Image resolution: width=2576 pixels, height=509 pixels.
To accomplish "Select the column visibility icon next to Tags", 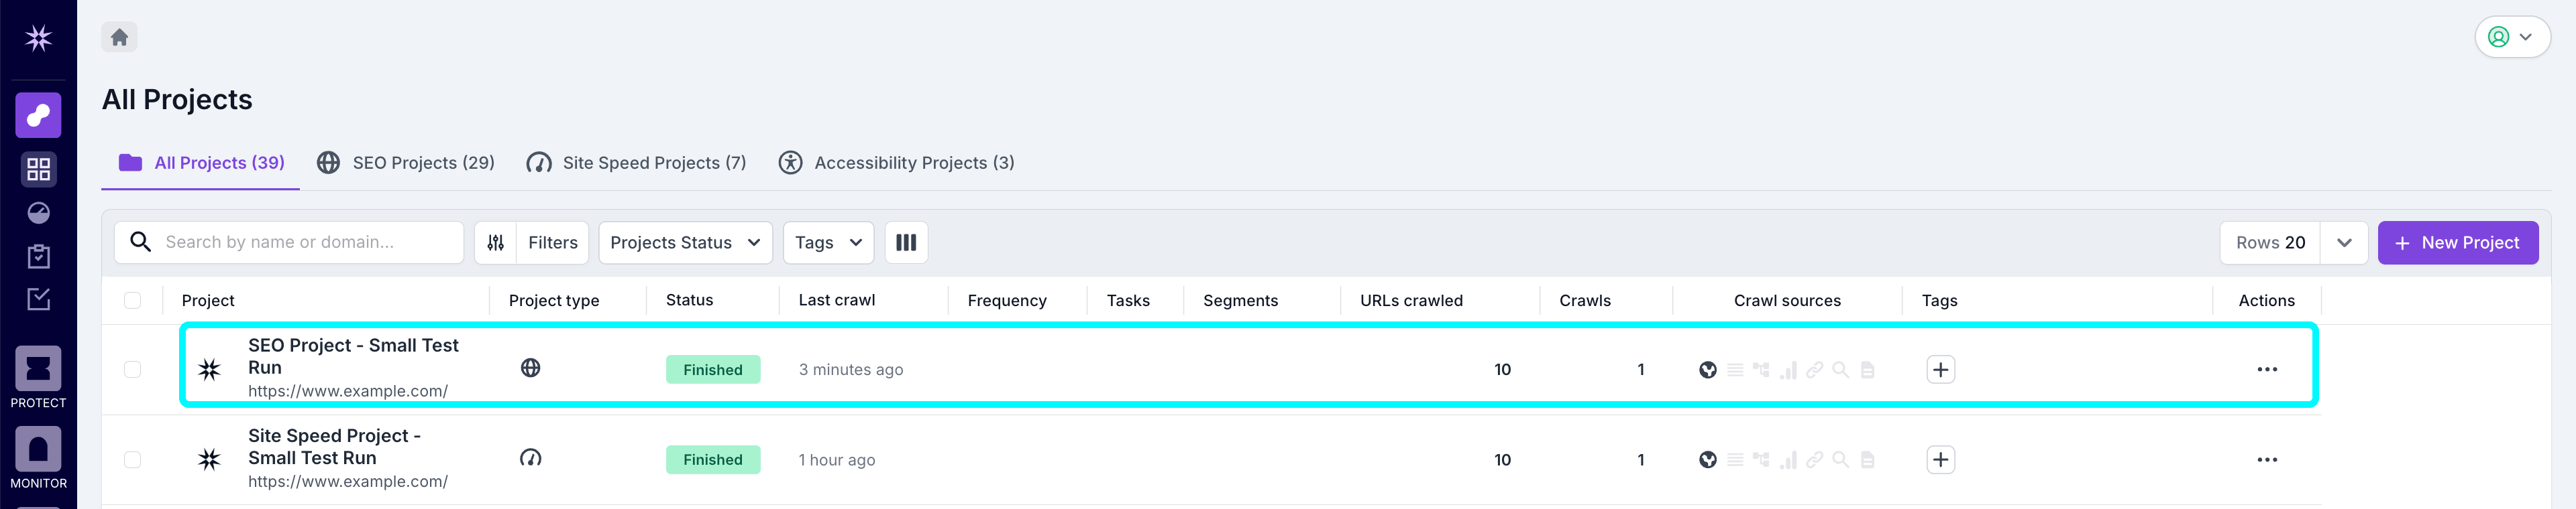I will coord(906,242).
